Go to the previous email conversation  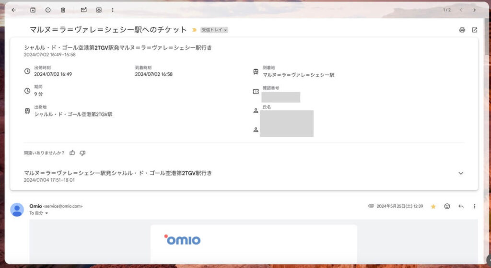tap(461, 10)
